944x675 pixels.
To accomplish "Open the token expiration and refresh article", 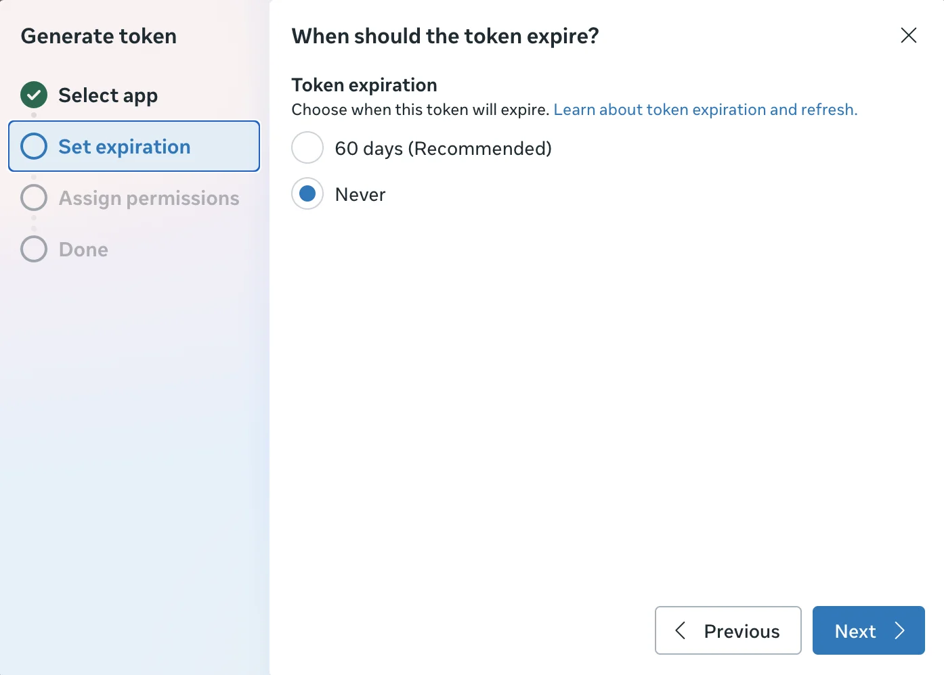I will (x=705, y=109).
